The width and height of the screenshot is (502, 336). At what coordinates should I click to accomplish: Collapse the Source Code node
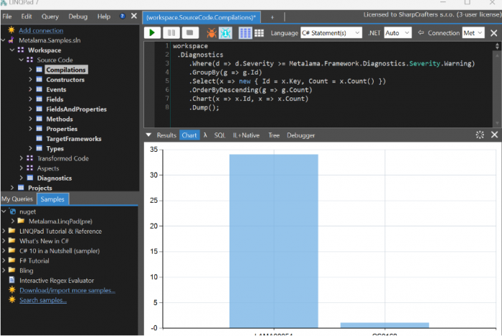pos(21,59)
